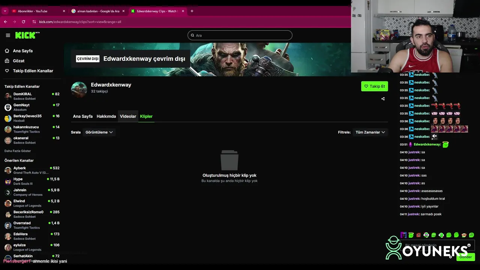Click '32 takipçi' follower count
The width and height of the screenshot is (480, 270).
pyautogui.click(x=99, y=91)
